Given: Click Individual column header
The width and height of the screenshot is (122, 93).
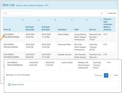Looking at the screenshot, I should pos(62,30).
